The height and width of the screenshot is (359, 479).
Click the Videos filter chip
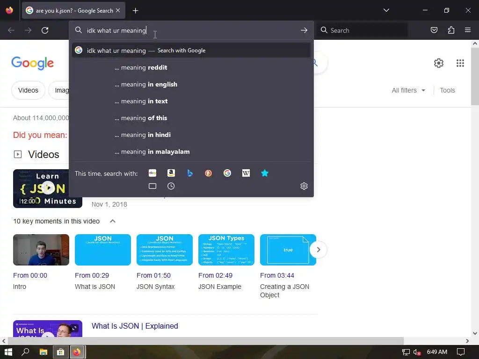[28, 90]
